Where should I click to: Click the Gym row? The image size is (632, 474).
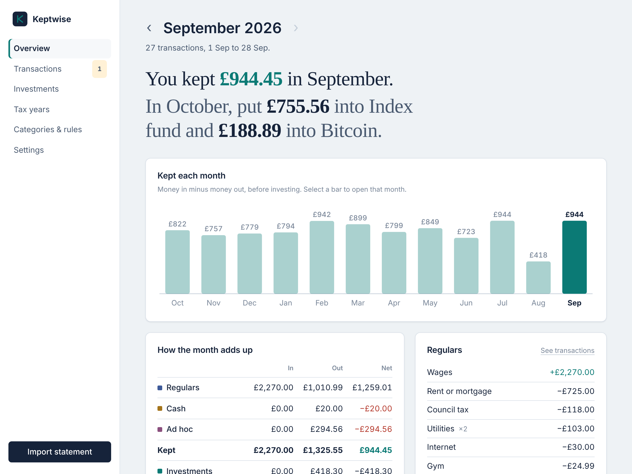511,466
